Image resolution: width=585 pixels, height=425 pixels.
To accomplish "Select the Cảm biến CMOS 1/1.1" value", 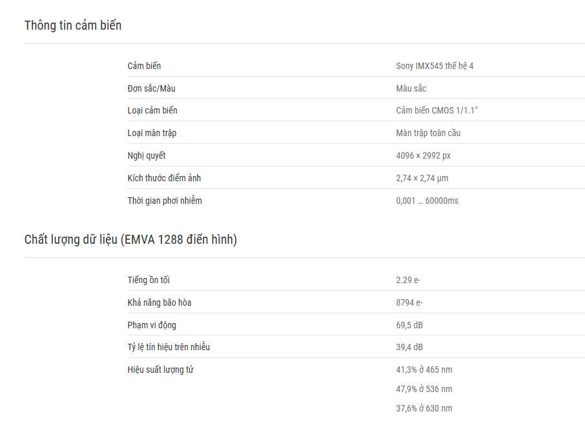I will tap(437, 111).
